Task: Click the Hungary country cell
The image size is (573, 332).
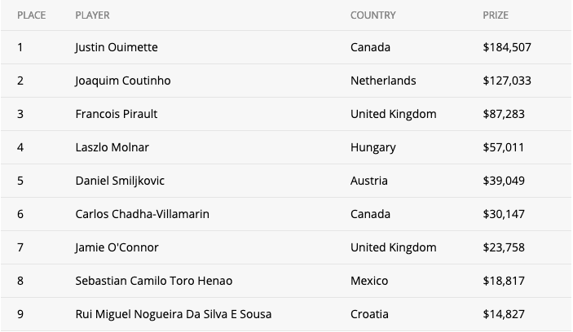Action: click(372, 148)
